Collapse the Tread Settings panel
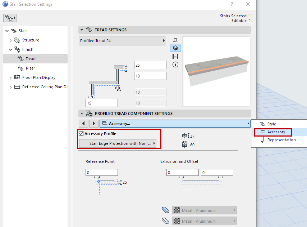The height and width of the screenshot is (227, 307). (82, 30)
